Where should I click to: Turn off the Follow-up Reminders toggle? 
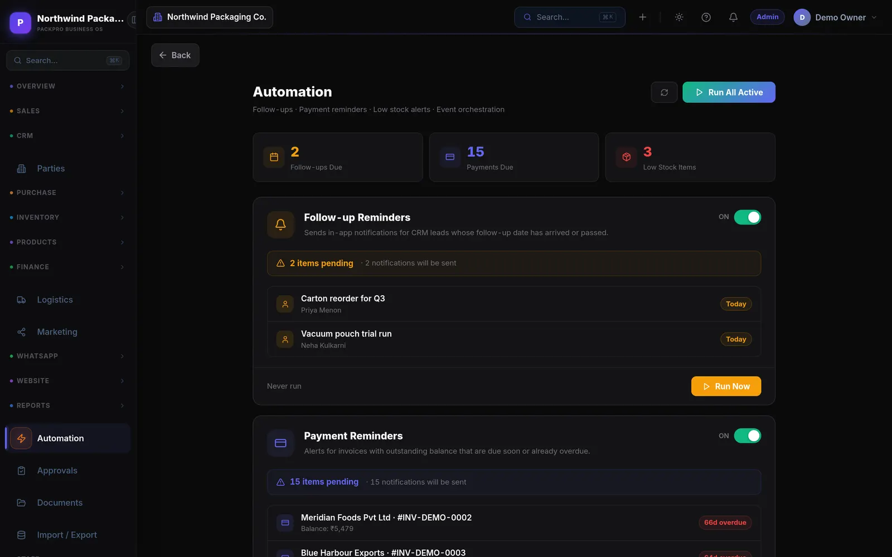747,217
